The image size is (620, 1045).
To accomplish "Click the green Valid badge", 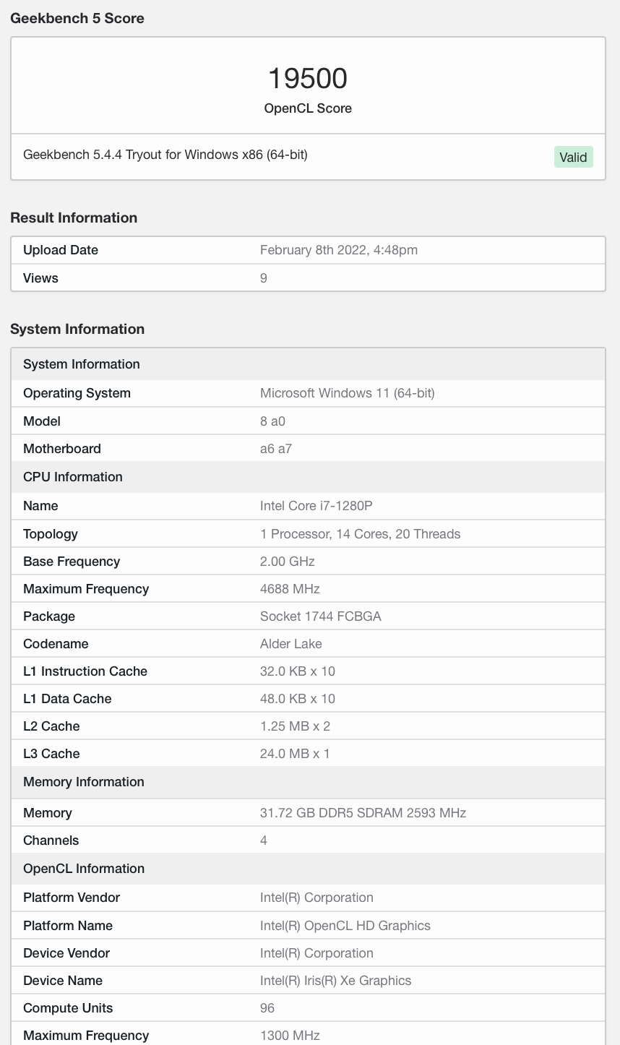I will click(x=573, y=157).
